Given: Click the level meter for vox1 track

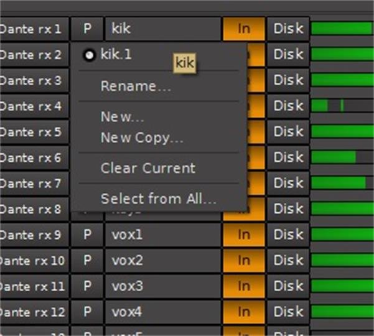Looking at the screenshot, I should point(342,235).
